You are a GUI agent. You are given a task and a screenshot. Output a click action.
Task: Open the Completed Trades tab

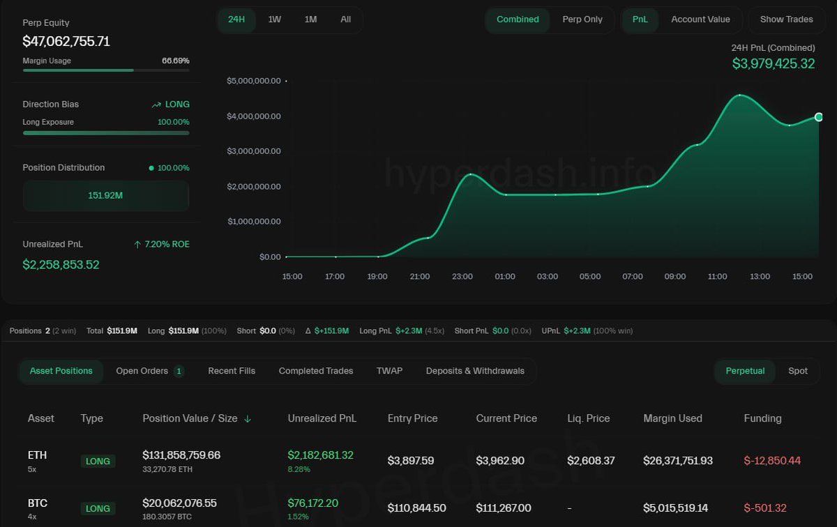point(316,371)
